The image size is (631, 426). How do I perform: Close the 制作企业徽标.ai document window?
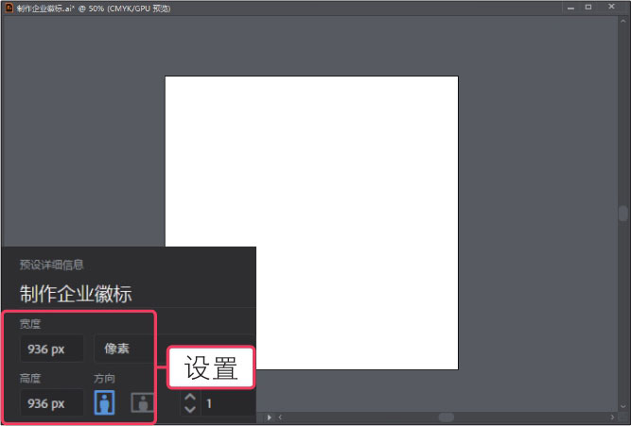(x=611, y=7)
